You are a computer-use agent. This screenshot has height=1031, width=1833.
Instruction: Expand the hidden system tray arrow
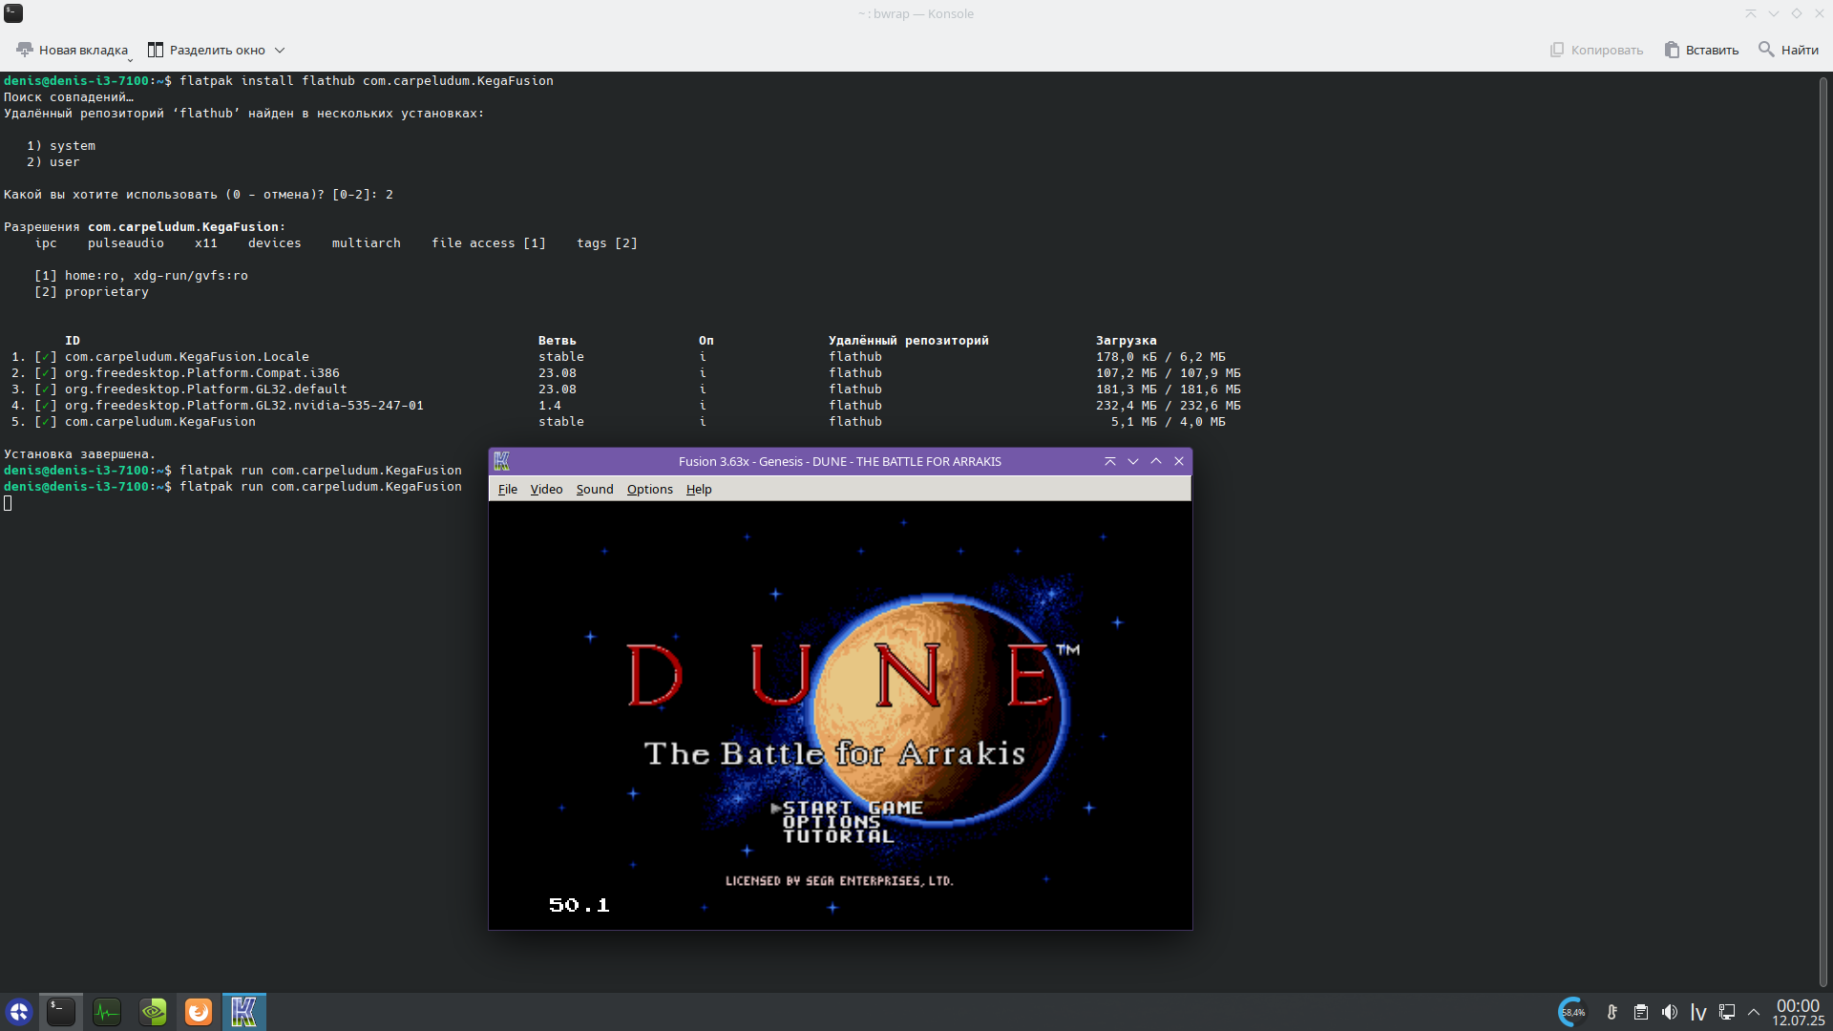pyautogui.click(x=1754, y=1012)
